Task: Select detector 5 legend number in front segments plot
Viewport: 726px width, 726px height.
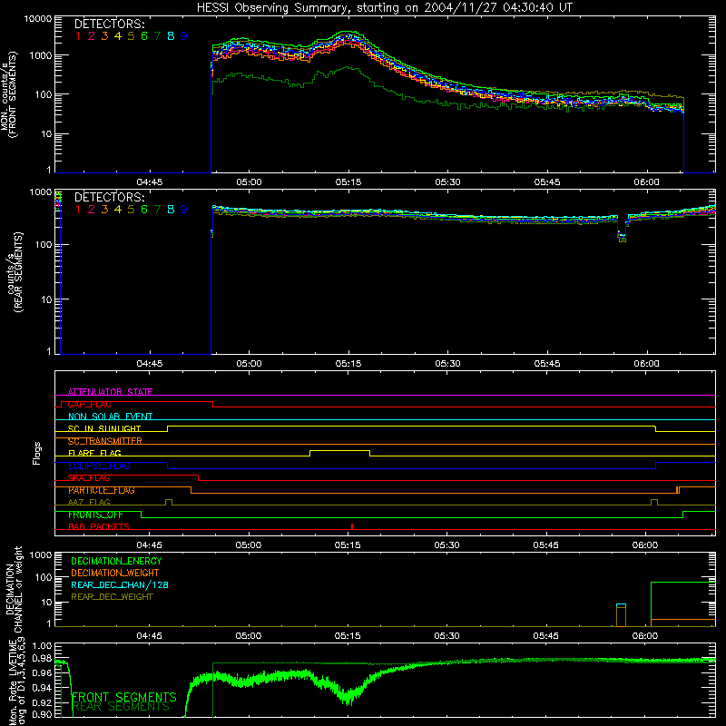Action: (x=131, y=36)
